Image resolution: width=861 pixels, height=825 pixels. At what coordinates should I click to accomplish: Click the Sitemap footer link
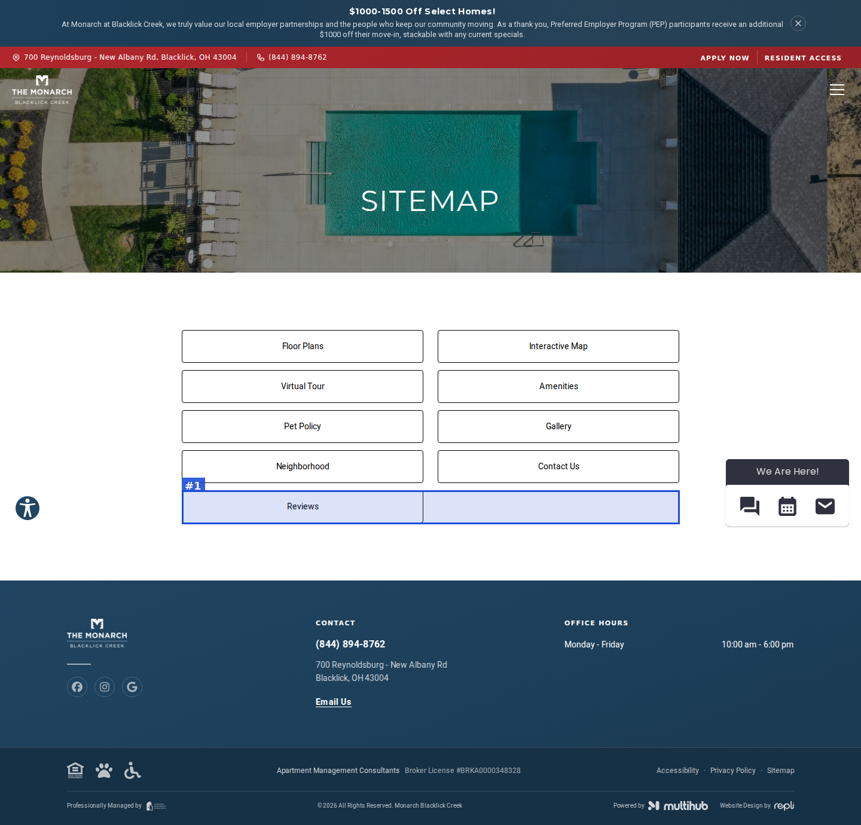click(x=781, y=771)
